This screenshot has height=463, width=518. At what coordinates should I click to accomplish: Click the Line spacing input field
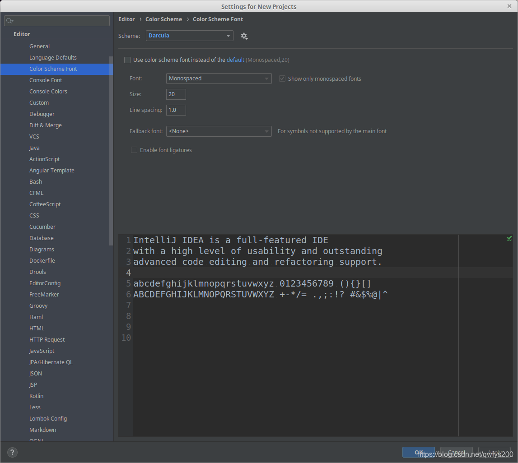point(176,110)
